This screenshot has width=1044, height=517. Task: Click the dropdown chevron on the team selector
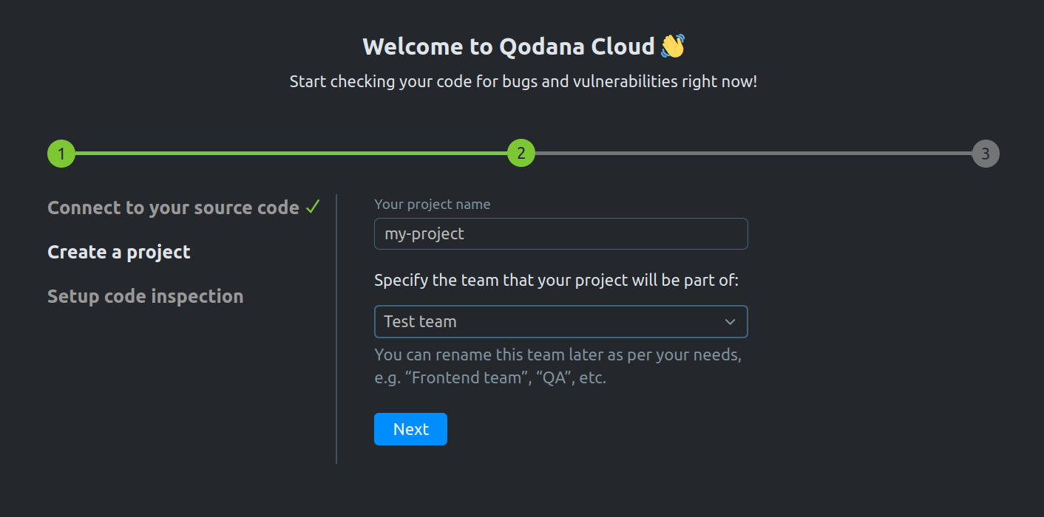[730, 321]
